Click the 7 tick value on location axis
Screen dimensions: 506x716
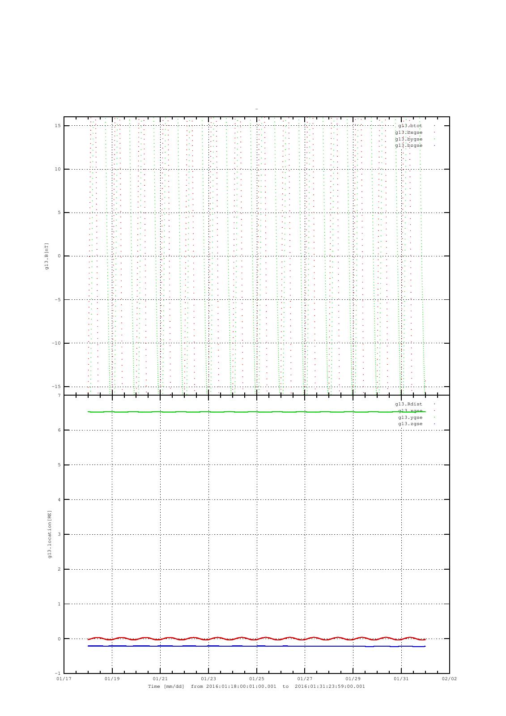[x=59, y=396]
